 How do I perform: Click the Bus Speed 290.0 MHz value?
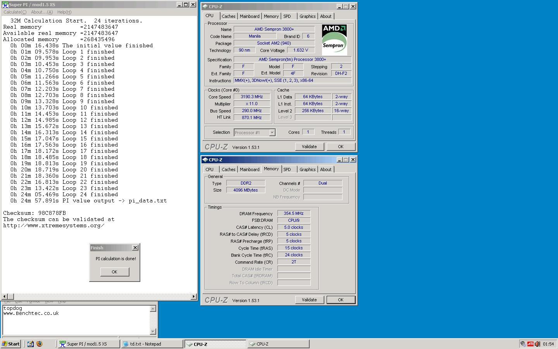(x=252, y=111)
